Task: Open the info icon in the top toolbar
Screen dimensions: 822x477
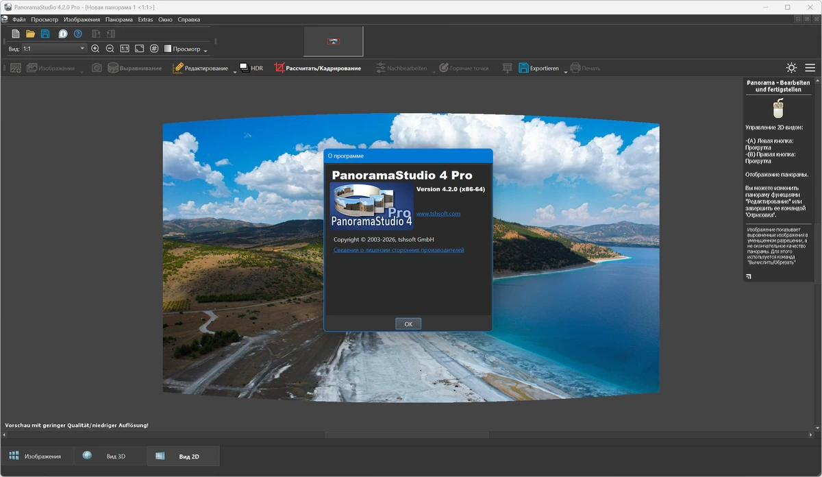Action: (x=63, y=34)
